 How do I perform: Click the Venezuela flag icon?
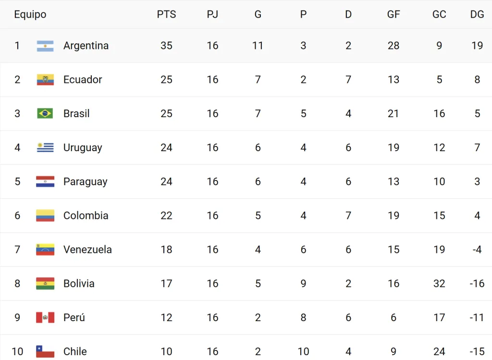(x=45, y=250)
